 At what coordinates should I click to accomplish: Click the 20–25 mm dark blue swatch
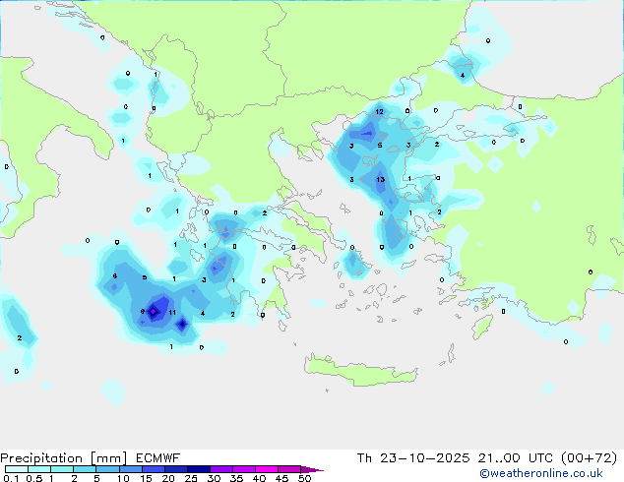point(175,469)
